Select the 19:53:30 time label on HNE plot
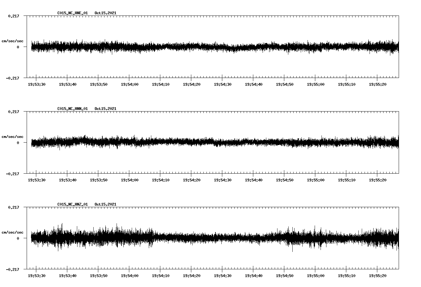The image size is (421, 287). point(37,84)
